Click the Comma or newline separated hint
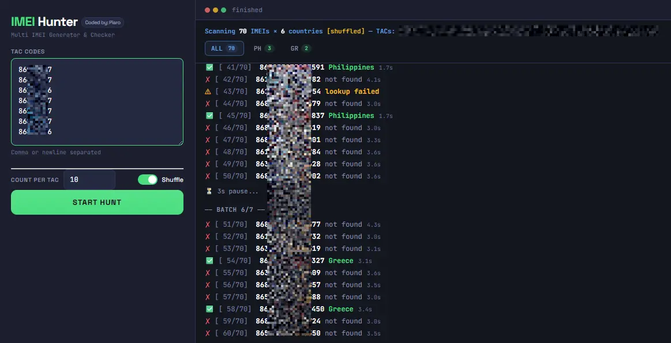The width and height of the screenshot is (671, 343). 56,153
